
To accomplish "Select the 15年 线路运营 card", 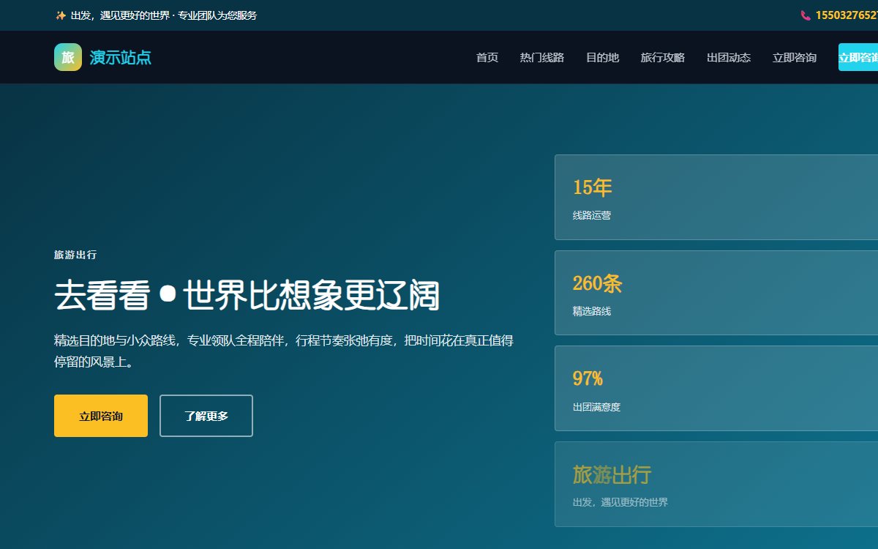I will (716, 197).
